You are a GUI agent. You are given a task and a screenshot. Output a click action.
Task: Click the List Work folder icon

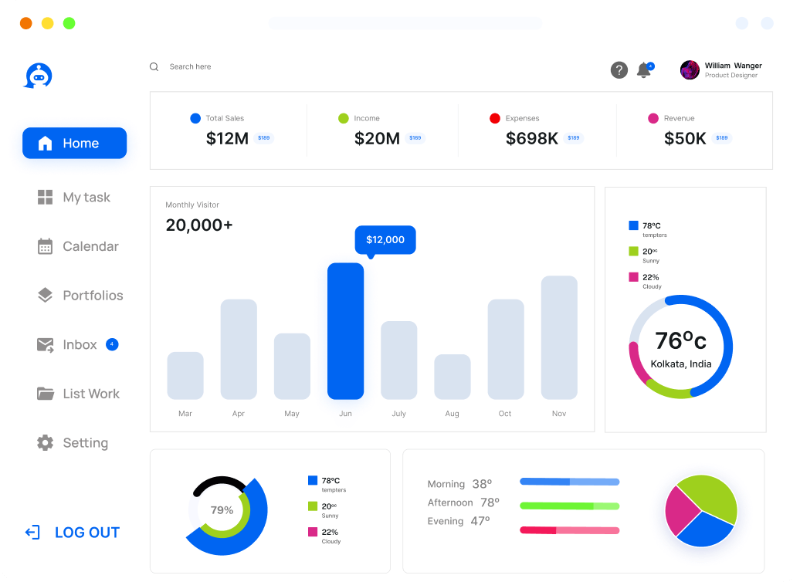tap(46, 394)
